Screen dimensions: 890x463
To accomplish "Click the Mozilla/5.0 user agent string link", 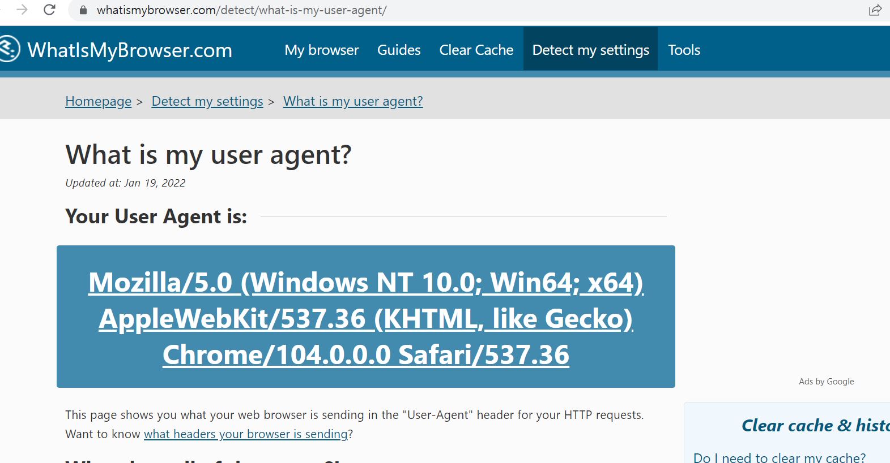I will [366, 318].
